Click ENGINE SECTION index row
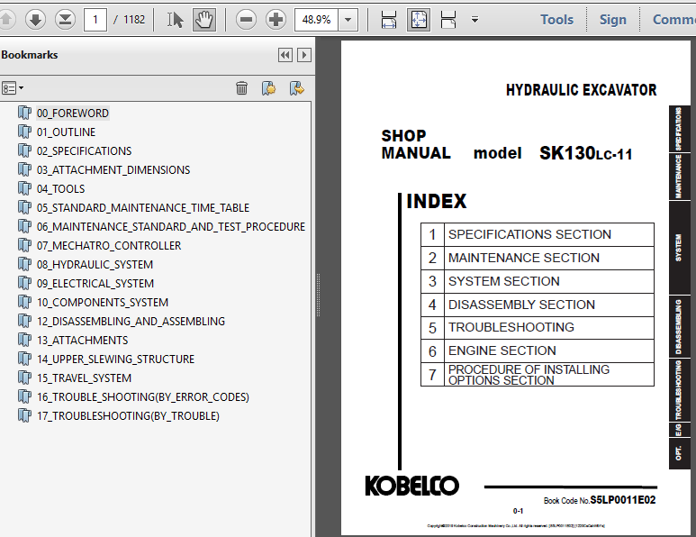The image size is (696, 537). click(538, 350)
